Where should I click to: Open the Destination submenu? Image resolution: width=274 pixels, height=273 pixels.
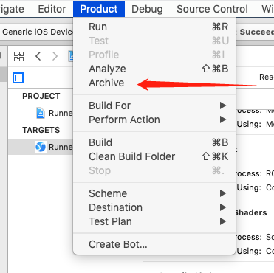154,207
